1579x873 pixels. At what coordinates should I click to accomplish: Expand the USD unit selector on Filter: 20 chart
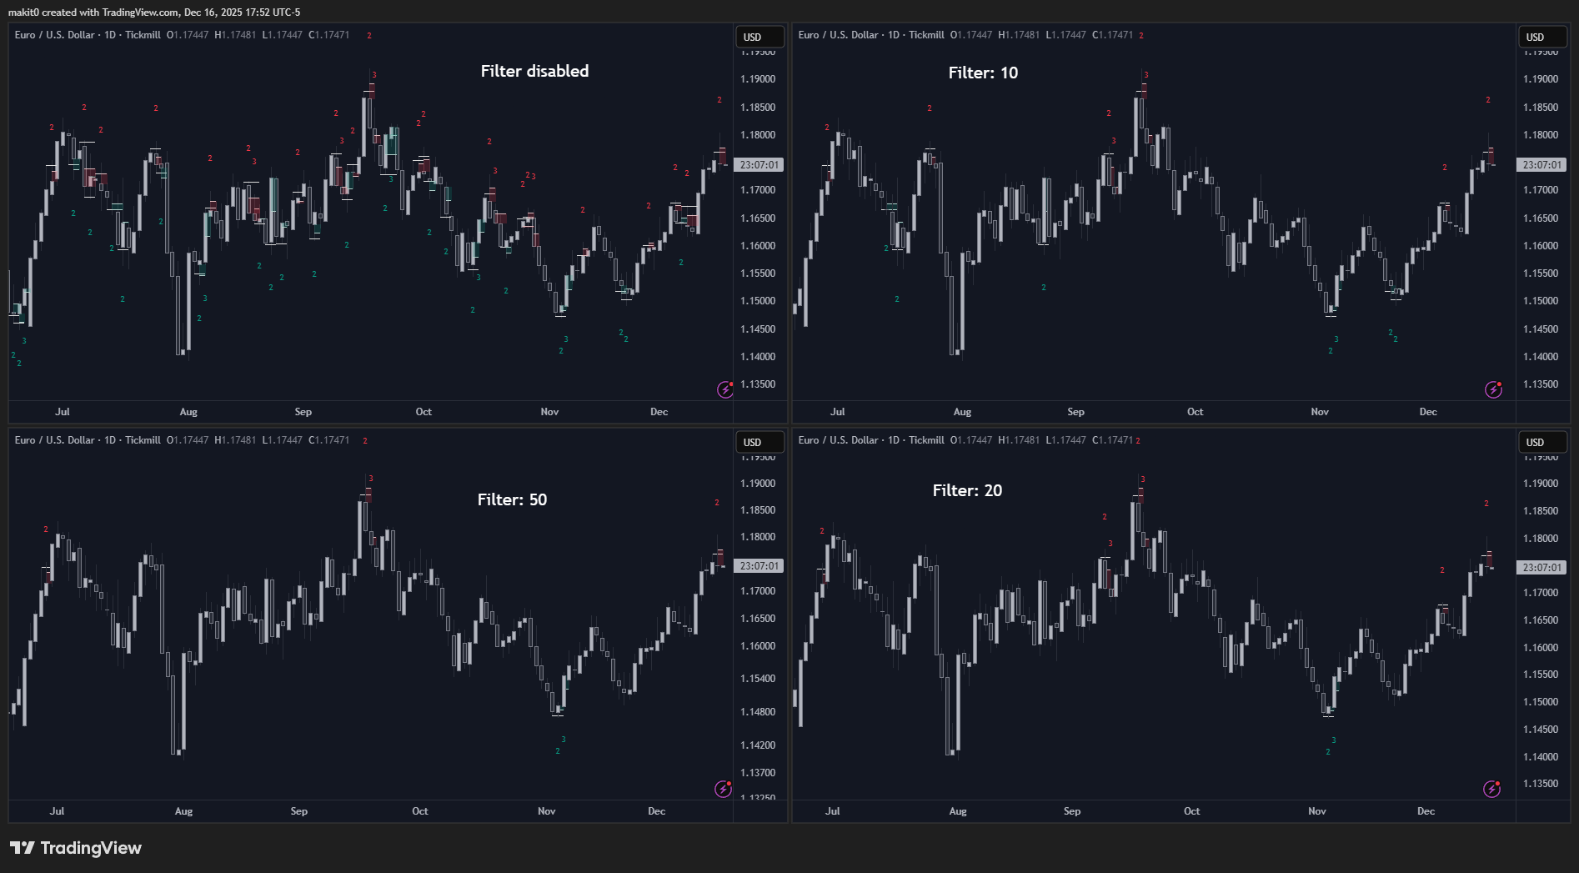(x=1541, y=442)
